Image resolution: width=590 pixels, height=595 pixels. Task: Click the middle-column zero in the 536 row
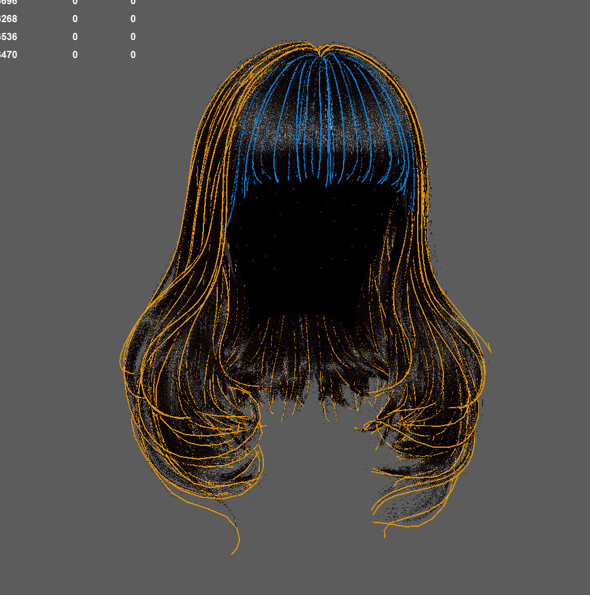click(75, 37)
